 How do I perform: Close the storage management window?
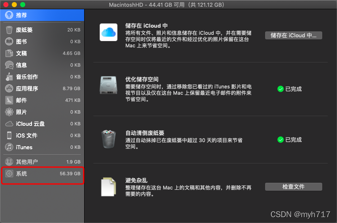(6, 5)
